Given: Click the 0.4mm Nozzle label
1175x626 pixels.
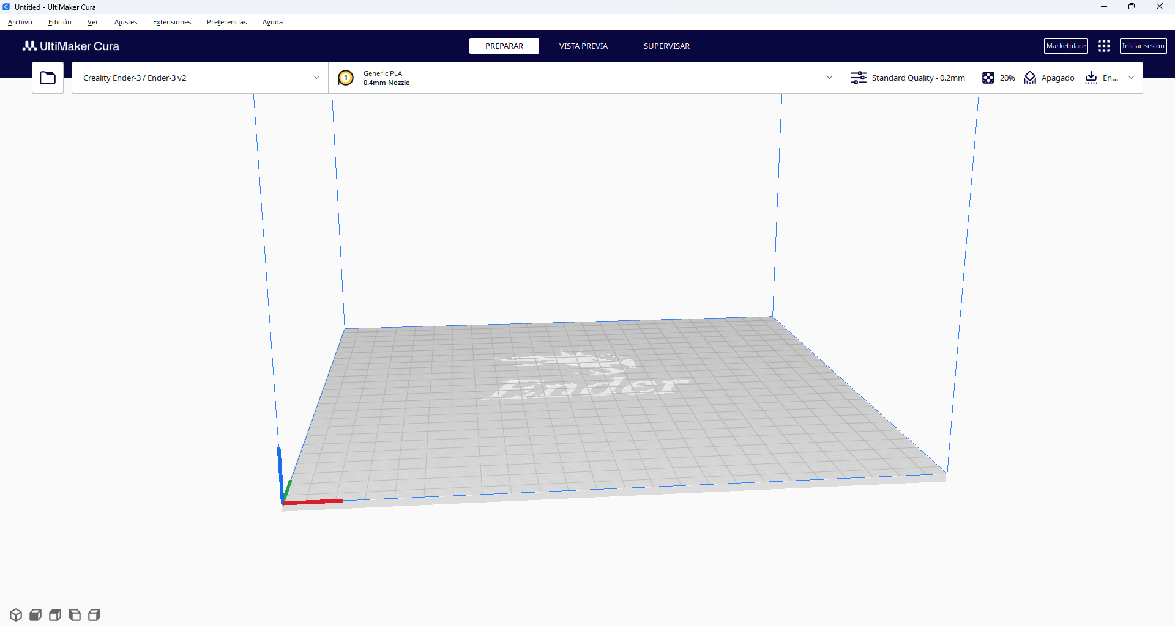Looking at the screenshot, I should 386,83.
